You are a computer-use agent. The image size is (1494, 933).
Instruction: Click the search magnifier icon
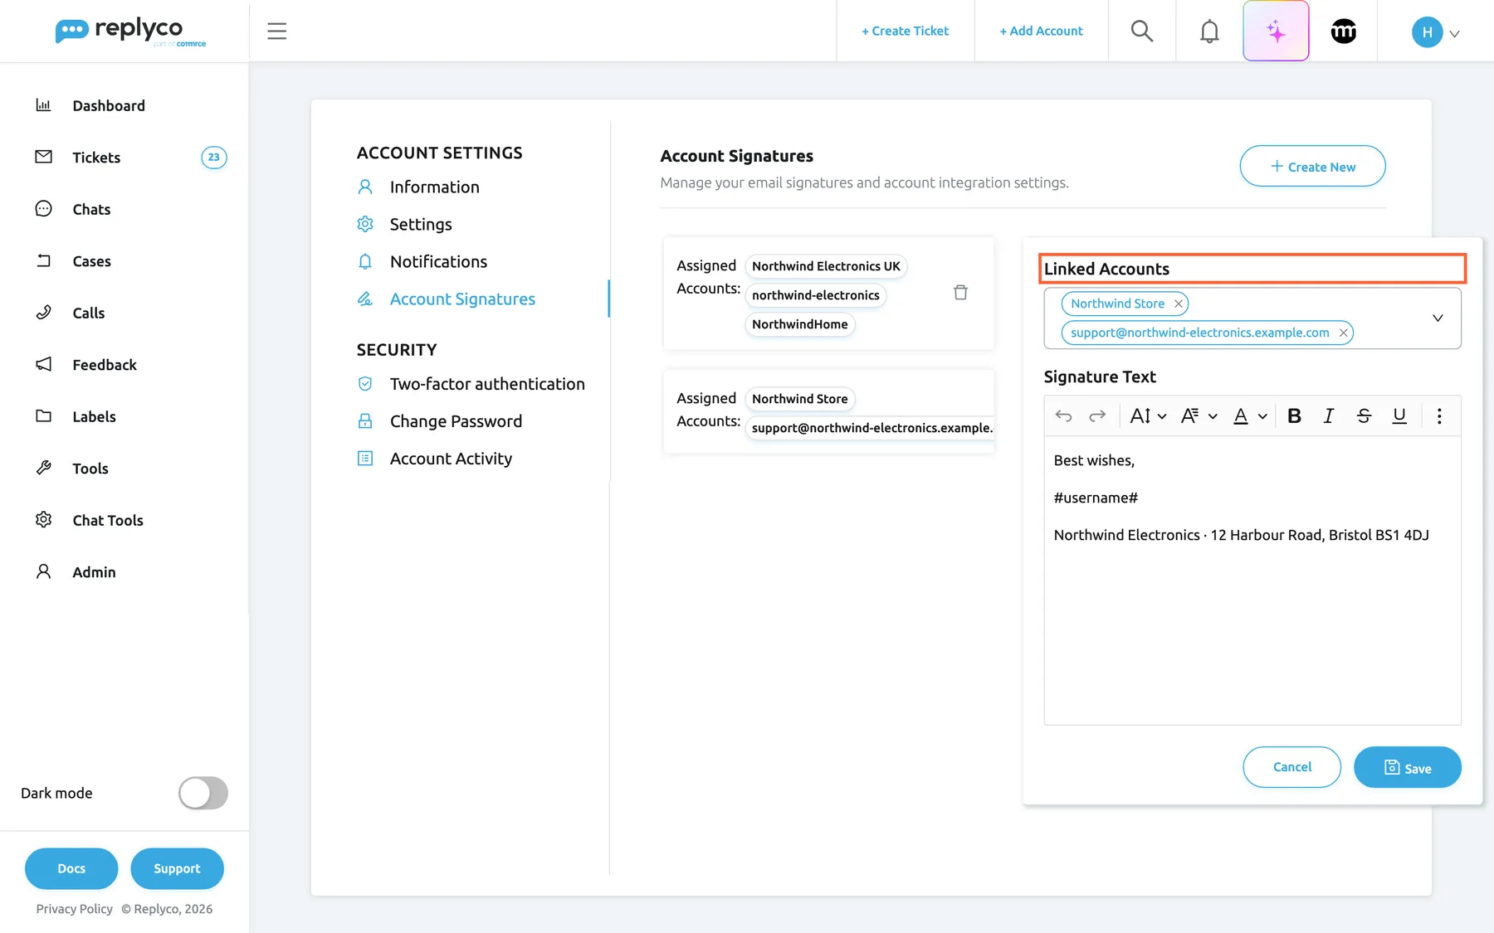coord(1142,31)
